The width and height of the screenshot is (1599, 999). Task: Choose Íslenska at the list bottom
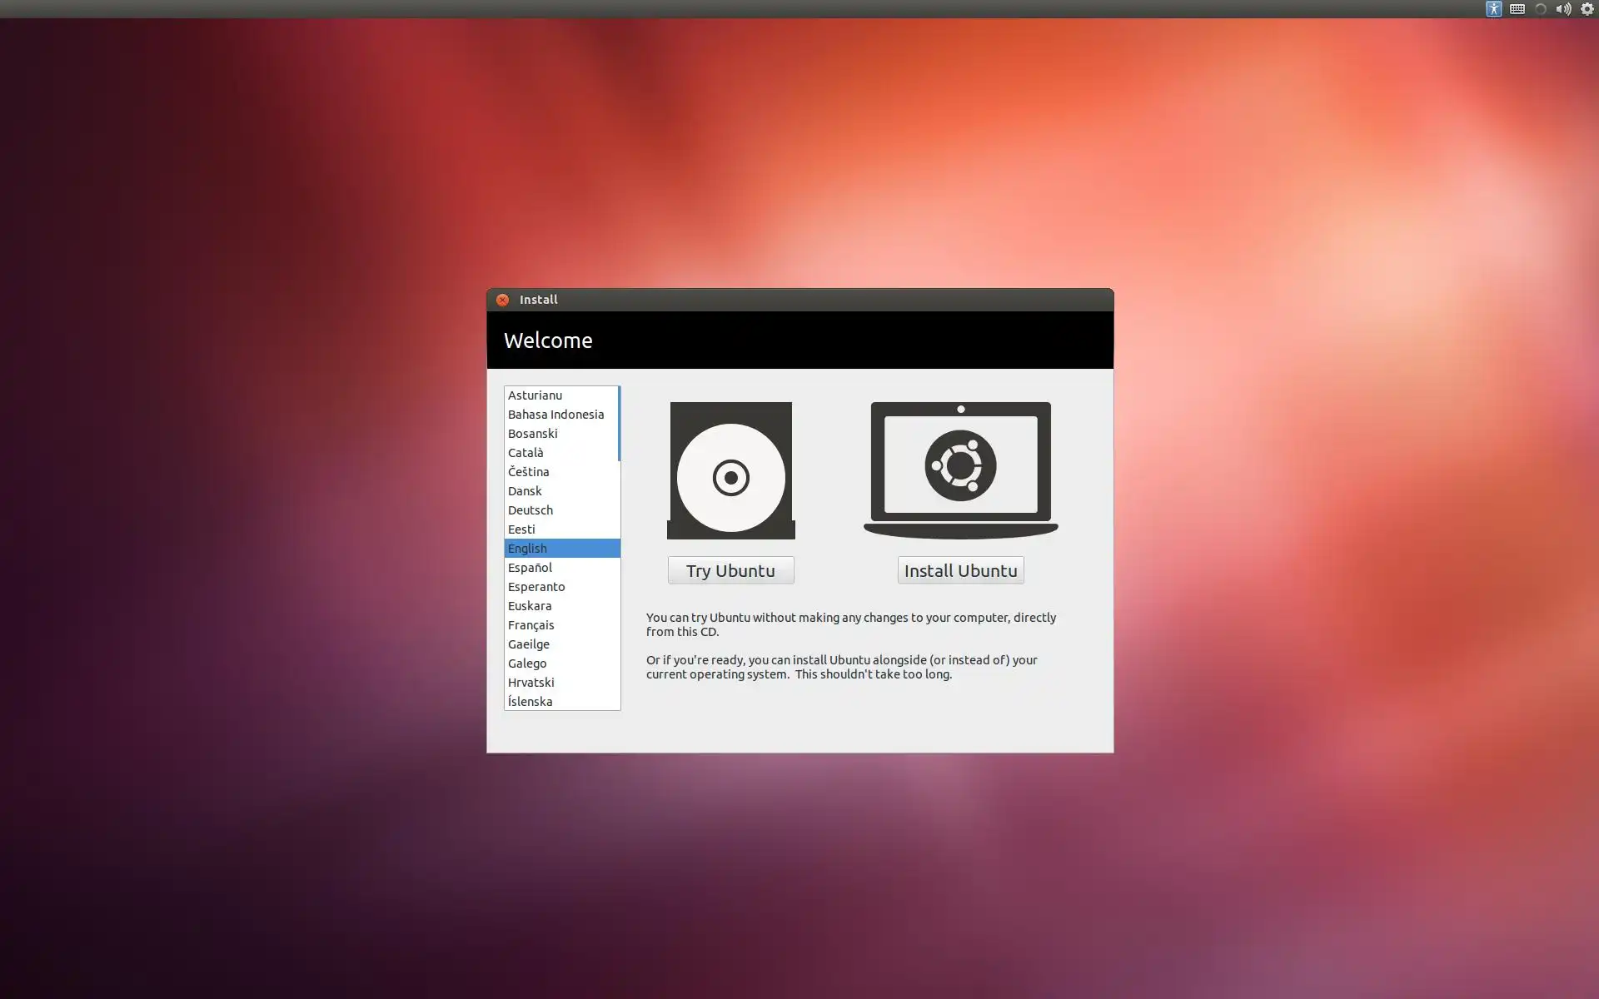click(531, 702)
